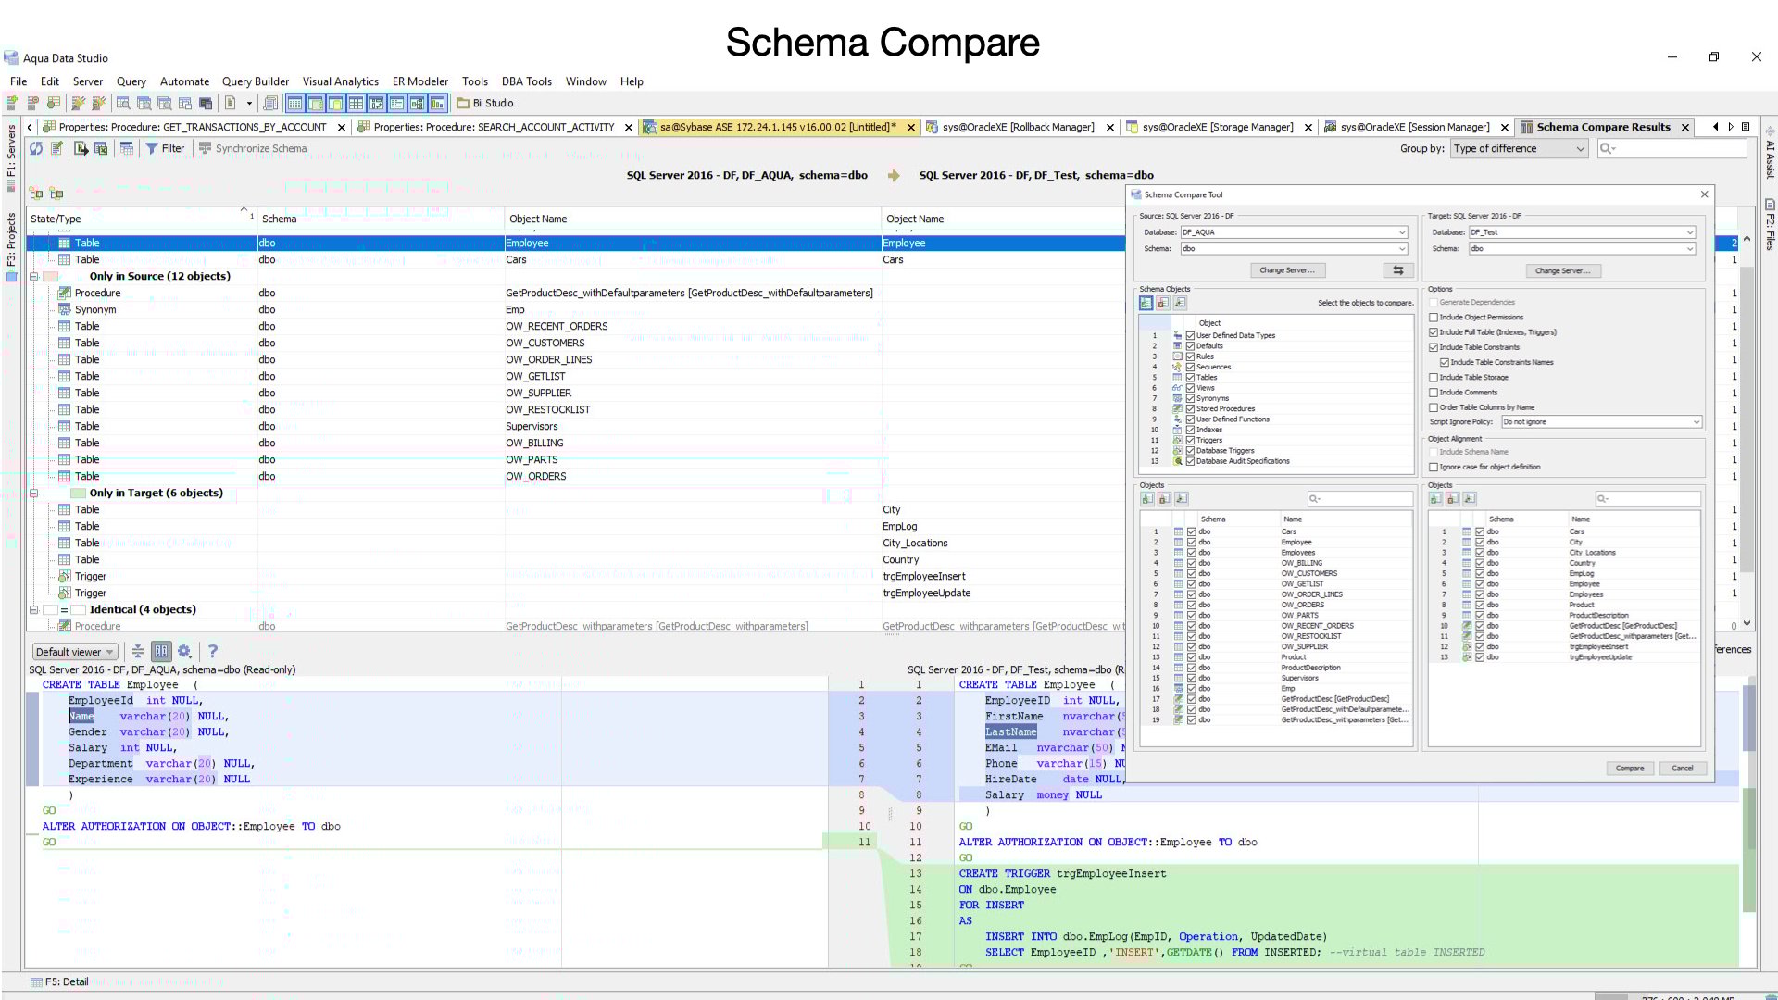Collapse Only in Source group
1778x1000 pixels.
pyautogui.click(x=34, y=276)
